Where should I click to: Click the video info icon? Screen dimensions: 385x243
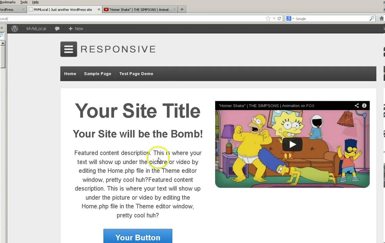364,106
